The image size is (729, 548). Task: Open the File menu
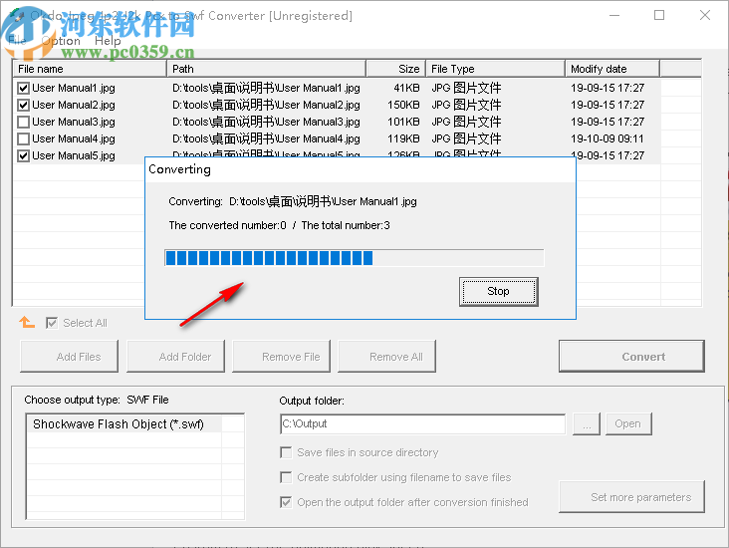[x=17, y=41]
